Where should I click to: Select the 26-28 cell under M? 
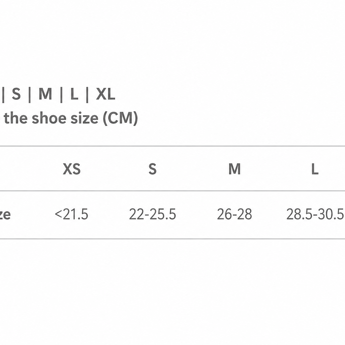pyautogui.click(x=234, y=214)
